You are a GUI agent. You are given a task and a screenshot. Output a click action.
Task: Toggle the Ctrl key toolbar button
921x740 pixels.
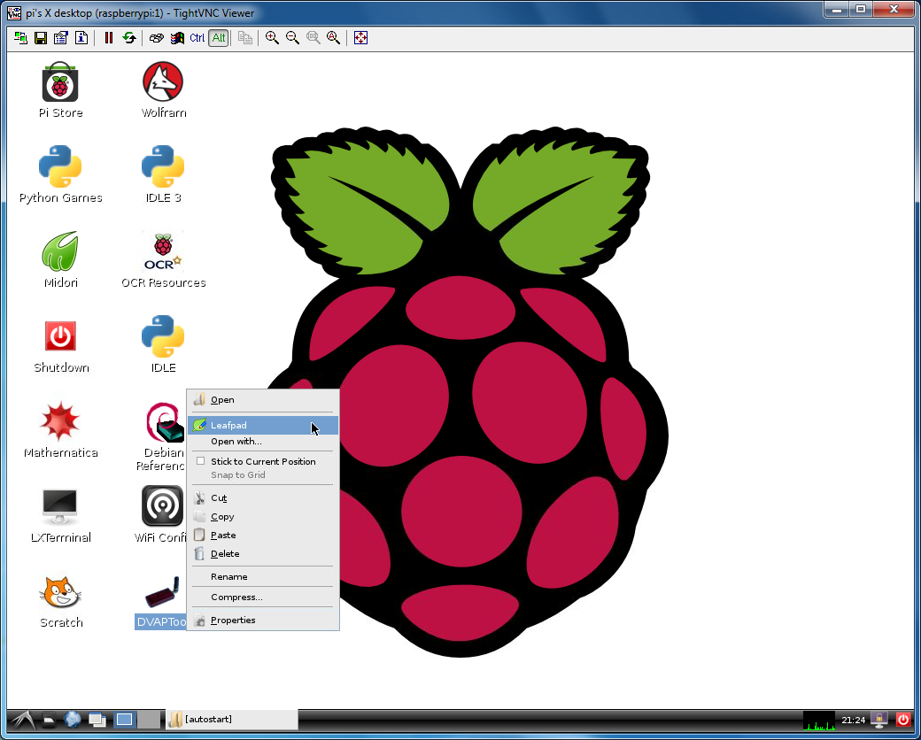(197, 38)
